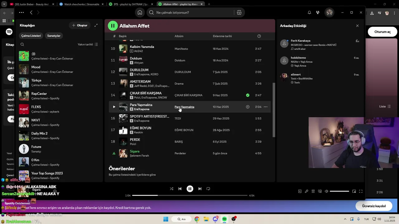Click Oturum aç button in browser page
Screen dimensions: 399x224
(x=382, y=32)
